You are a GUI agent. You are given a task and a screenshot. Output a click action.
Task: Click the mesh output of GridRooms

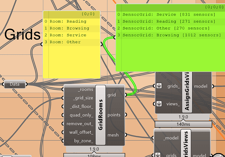coord(113,135)
